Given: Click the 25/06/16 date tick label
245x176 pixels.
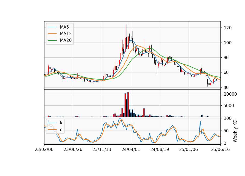Looking at the screenshot, I should click(x=220, y=149).
